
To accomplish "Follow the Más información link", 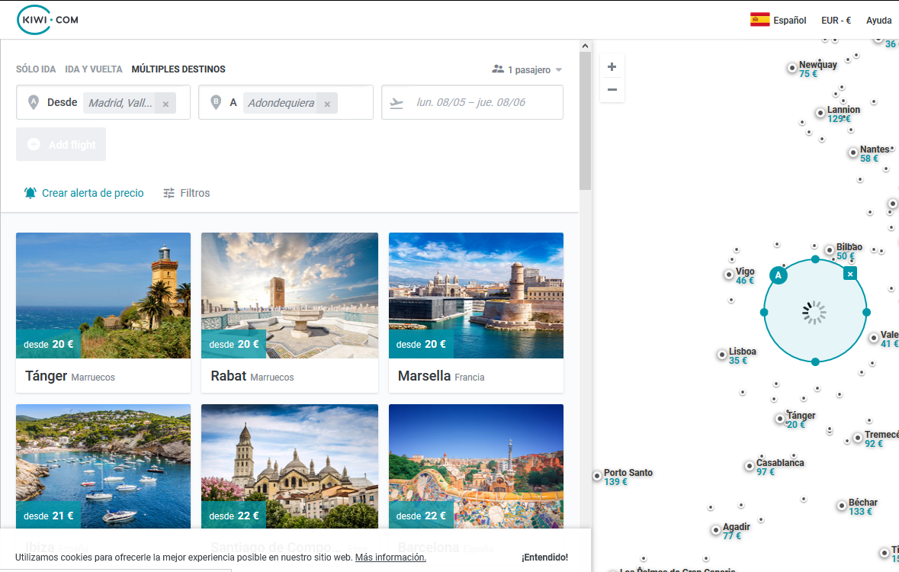I will point(390,558).
